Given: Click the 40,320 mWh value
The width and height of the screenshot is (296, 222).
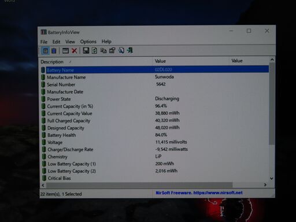Looking at the screenshot, I should [x=167, y=120].
